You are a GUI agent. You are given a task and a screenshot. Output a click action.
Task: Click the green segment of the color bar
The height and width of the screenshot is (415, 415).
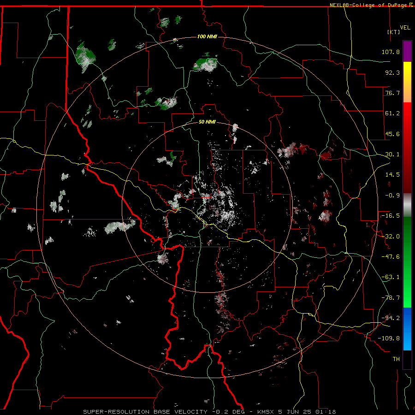tap(407, 262)
